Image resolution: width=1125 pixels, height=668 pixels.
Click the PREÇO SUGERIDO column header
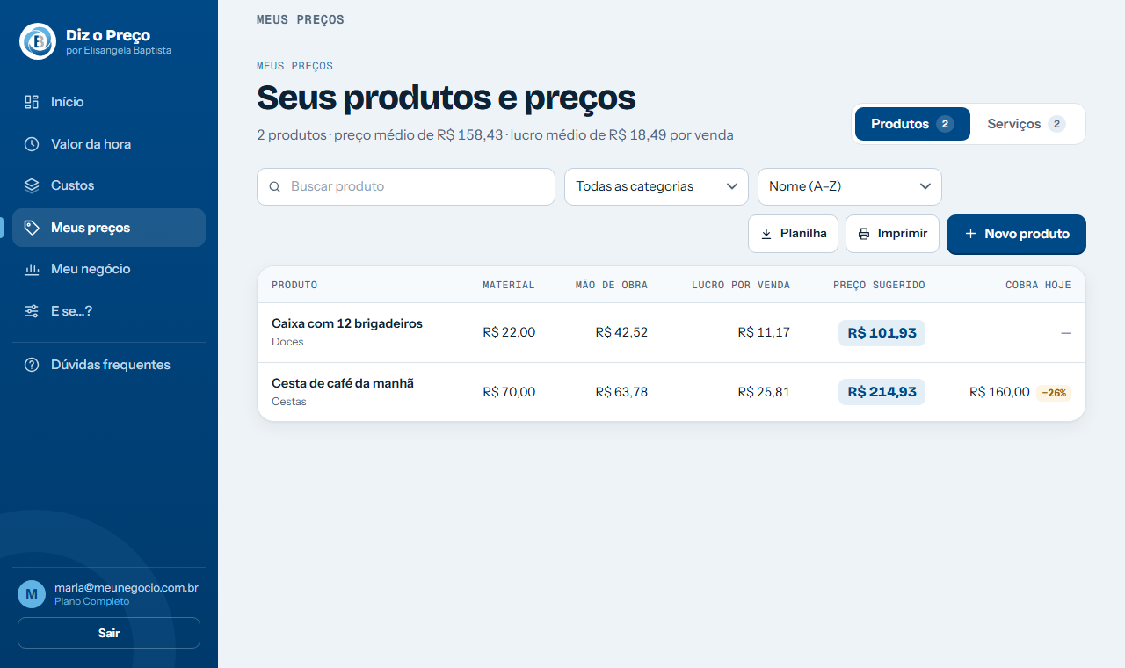pos(879,285)
